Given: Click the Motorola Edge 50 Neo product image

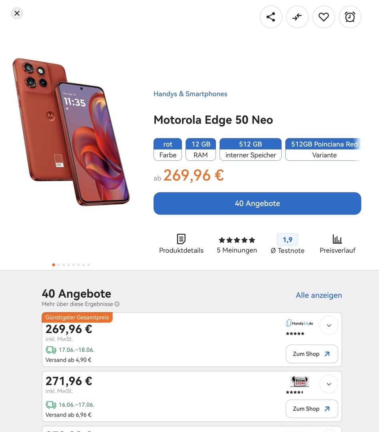Looking at the screenshot, I should coord(71,132).
